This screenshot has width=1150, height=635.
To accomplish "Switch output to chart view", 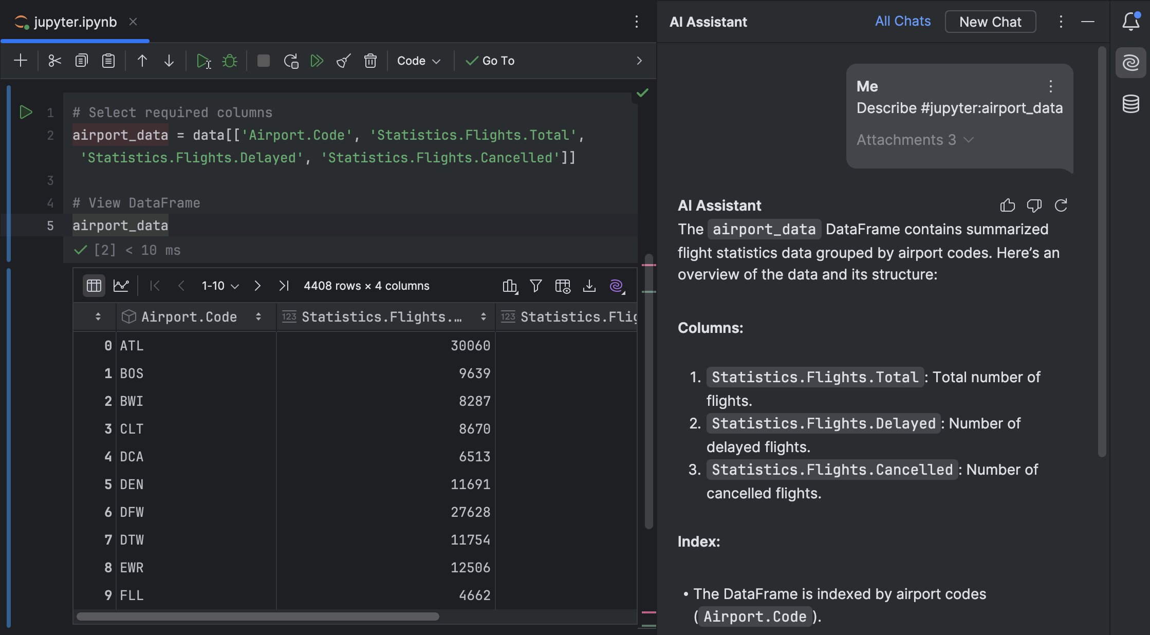I will tap(121, 286).
